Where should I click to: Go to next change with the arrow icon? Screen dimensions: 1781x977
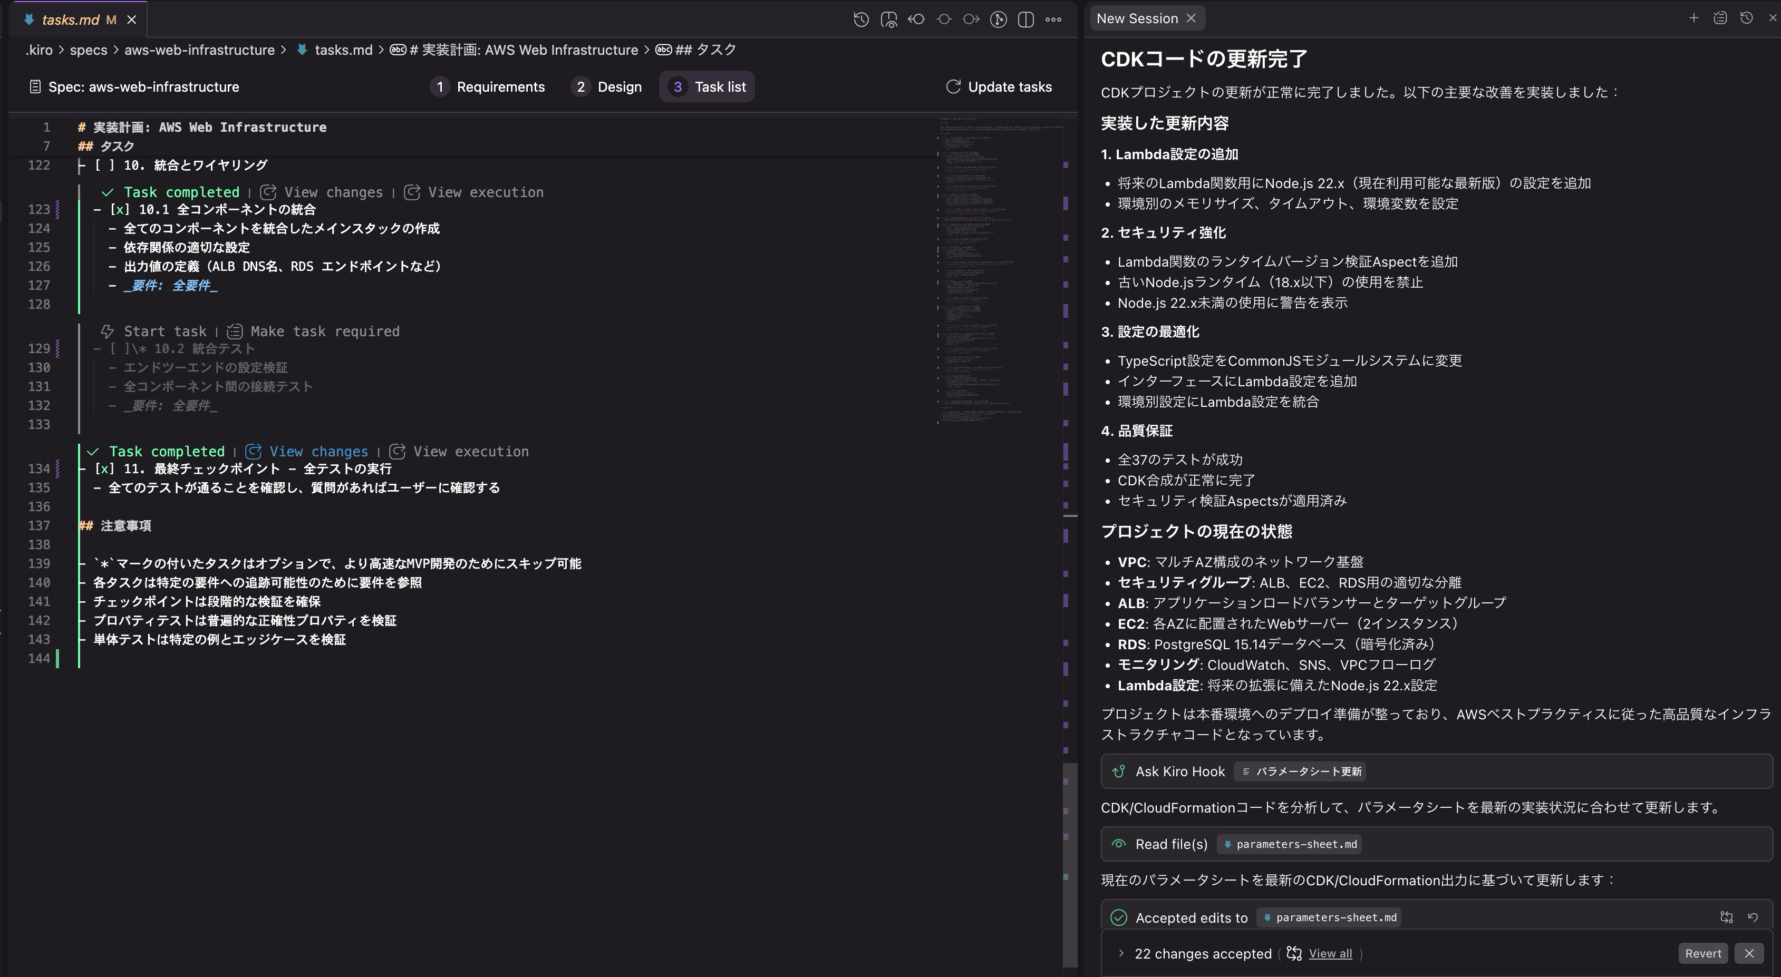pos(970,19)
